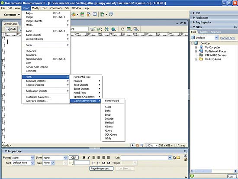This screenshot has height=179, width=238.
Task: Click the Text Indent icon in Properties
Action: click(109, 163)
